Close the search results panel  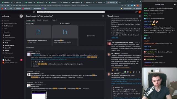click(x=103, y=16)
